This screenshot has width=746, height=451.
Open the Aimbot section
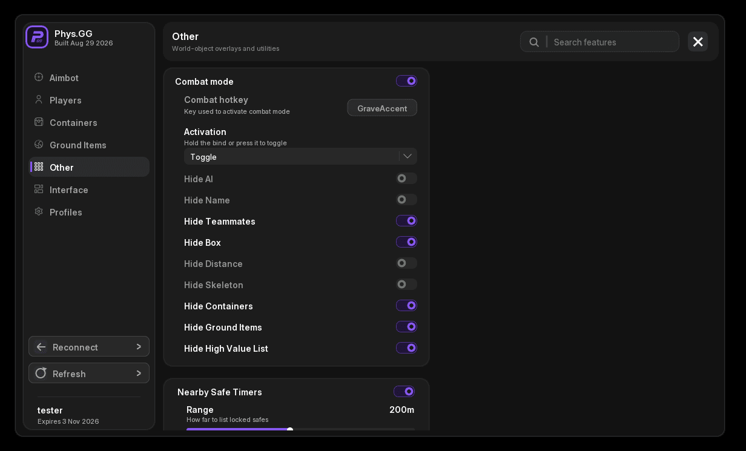[89, 77]
